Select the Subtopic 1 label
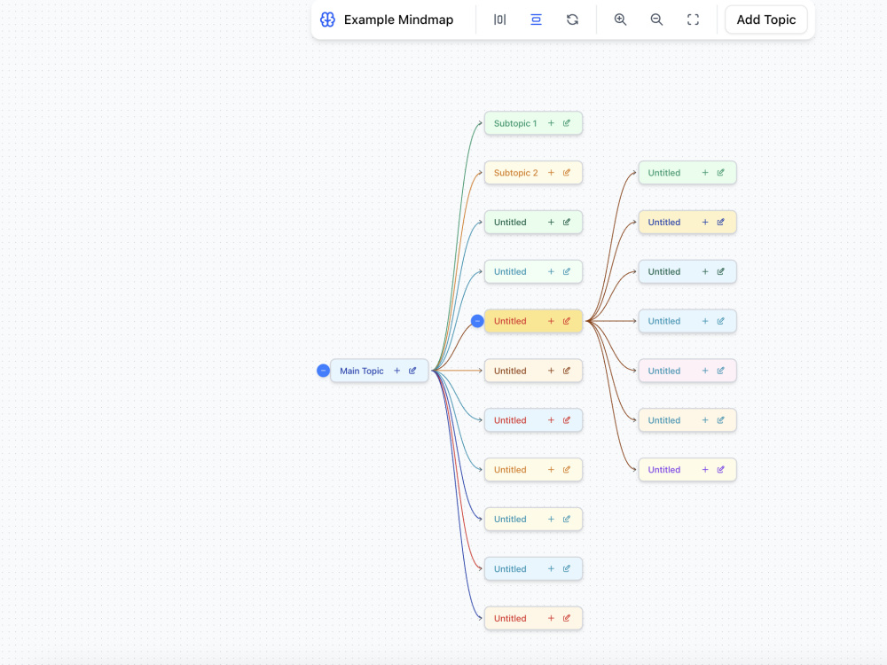The width and height of the screenshot is (887, 665). (x=515, y=123)
